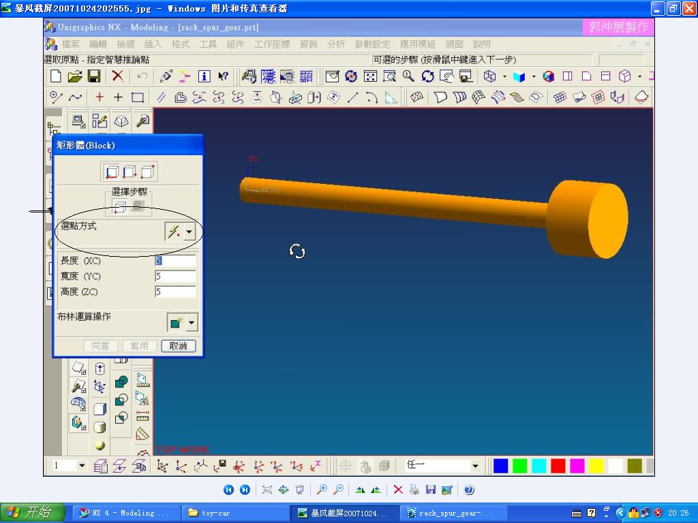
Task: Click the 同意 OK button in Block dialog
Action: tap(101, 345)
